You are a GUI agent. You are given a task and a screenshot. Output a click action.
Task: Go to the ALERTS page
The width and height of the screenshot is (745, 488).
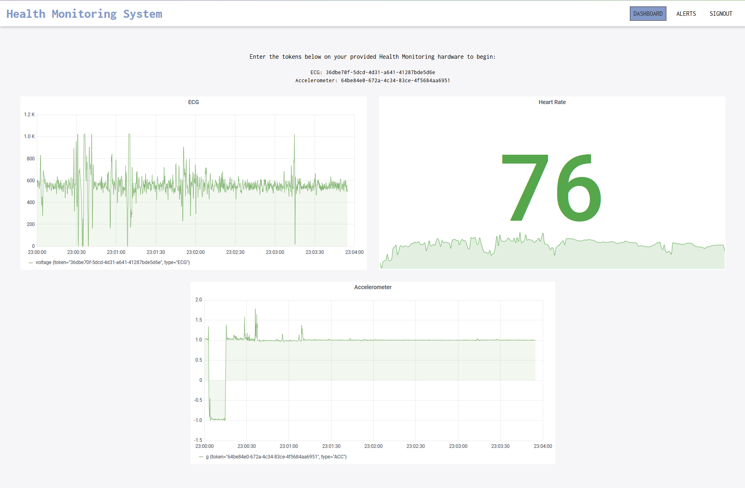[x=686, y=14]
